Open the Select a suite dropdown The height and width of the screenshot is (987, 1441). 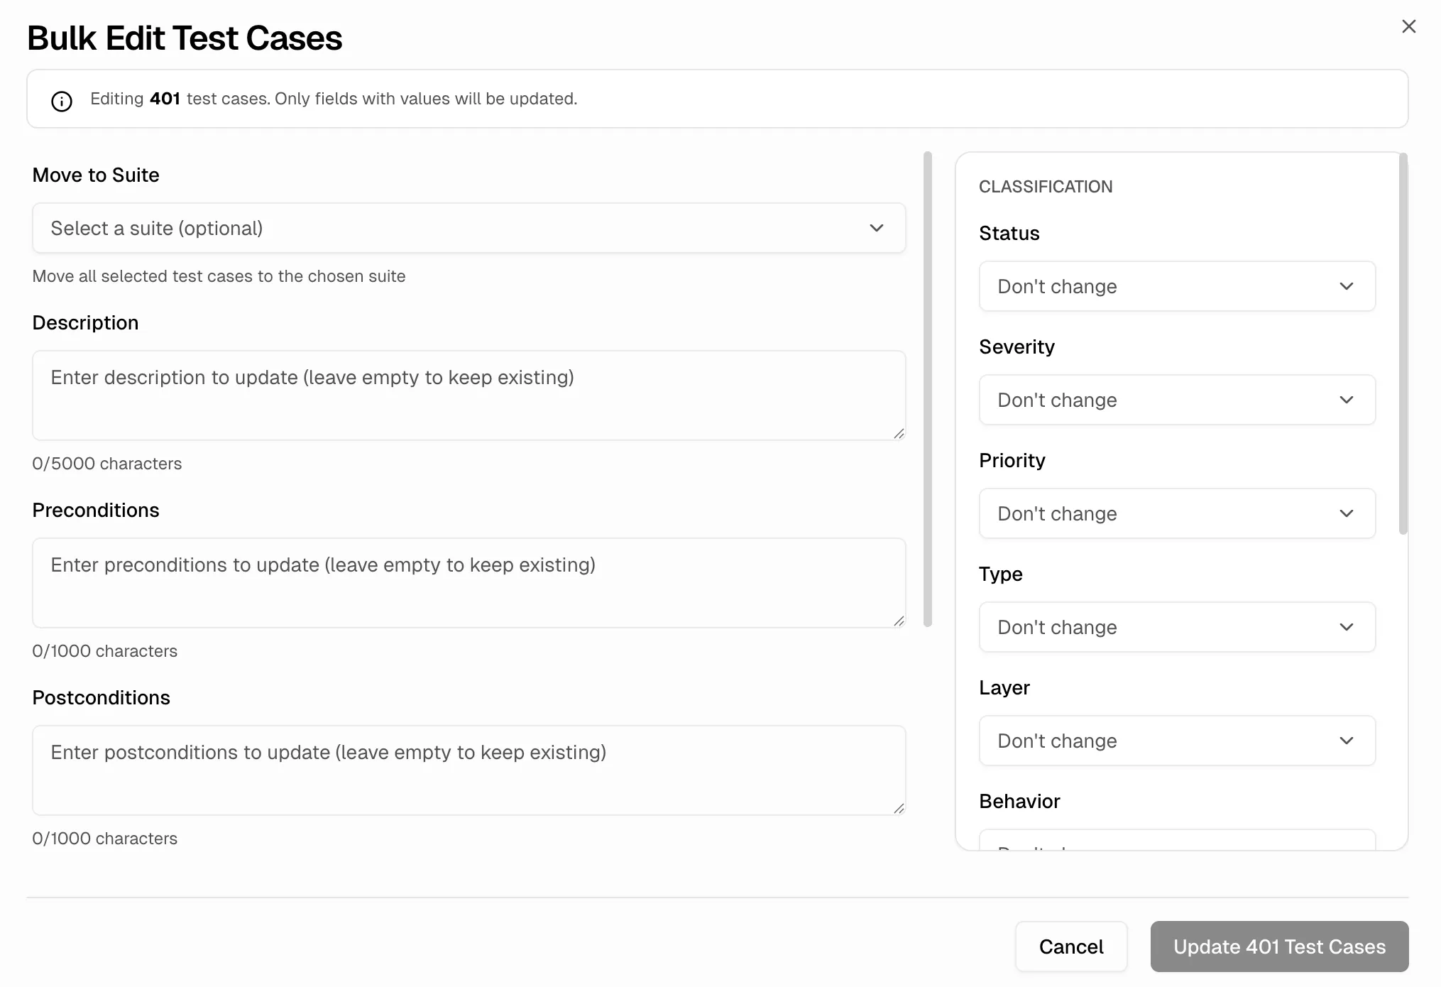[x=469, y=228]
